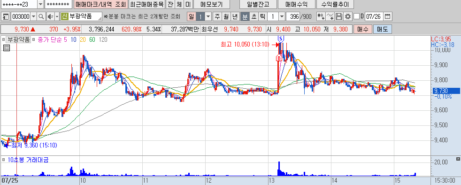Click the grid table icon on chart

click(7, 48)
